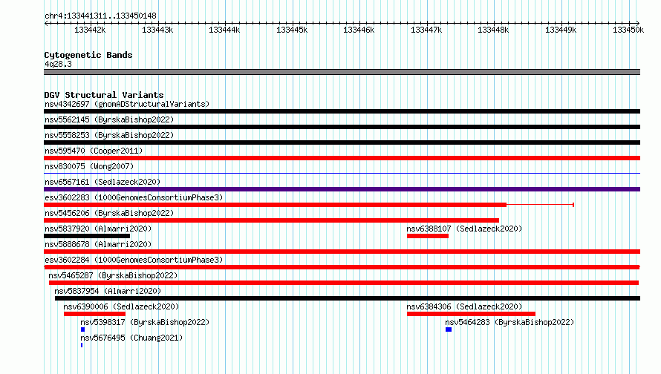Screen dimensions: 661x374
Task: Open the nsv6567161 Sedlazeck2020 label
Action: tap(102, 182)
